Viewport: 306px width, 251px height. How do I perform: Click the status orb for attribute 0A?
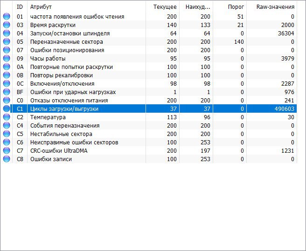coord(7,67)
